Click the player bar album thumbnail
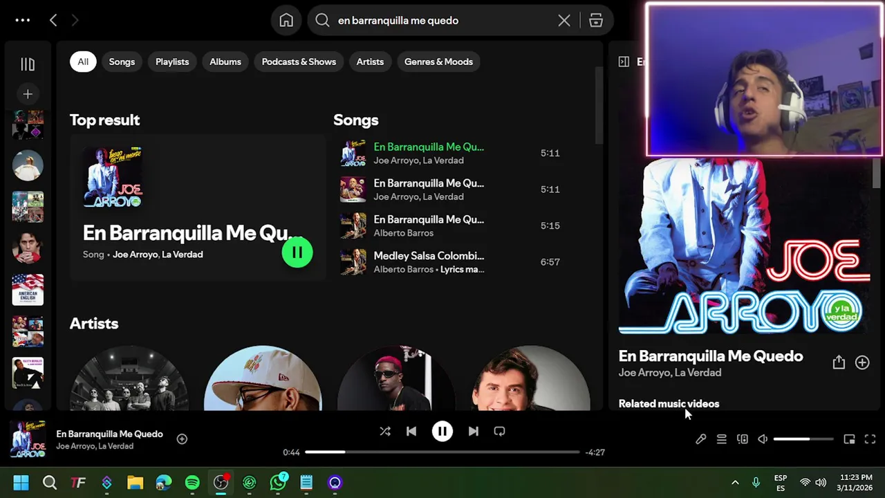Image resolution: width=885 pixels, height=498 pixels. [x=28, y=439]
